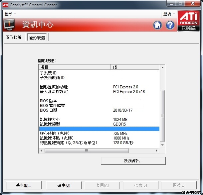Click the value GDDR5
203x195 pixels.
119,124
